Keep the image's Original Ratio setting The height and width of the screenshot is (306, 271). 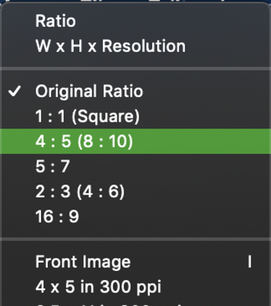coord(89,92)
